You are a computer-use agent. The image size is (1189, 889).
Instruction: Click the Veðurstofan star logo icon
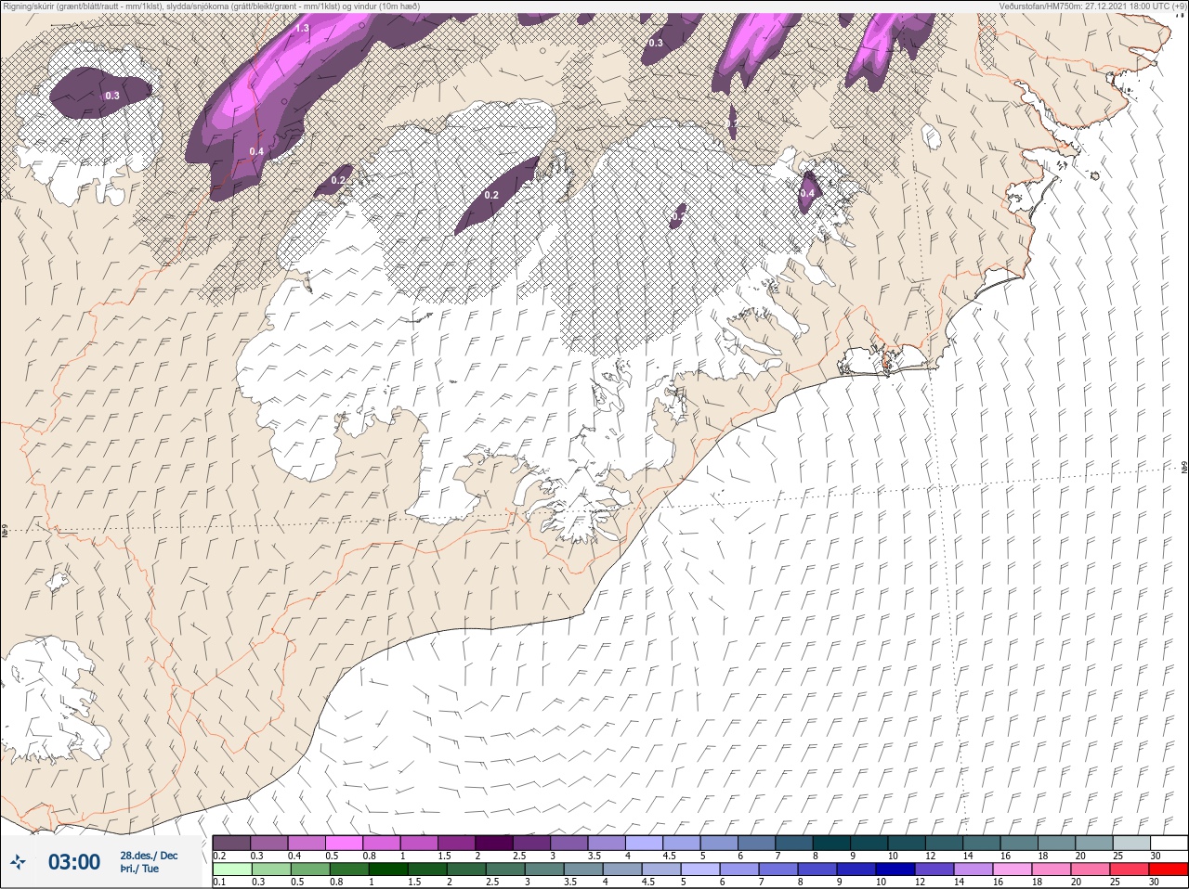19,862
